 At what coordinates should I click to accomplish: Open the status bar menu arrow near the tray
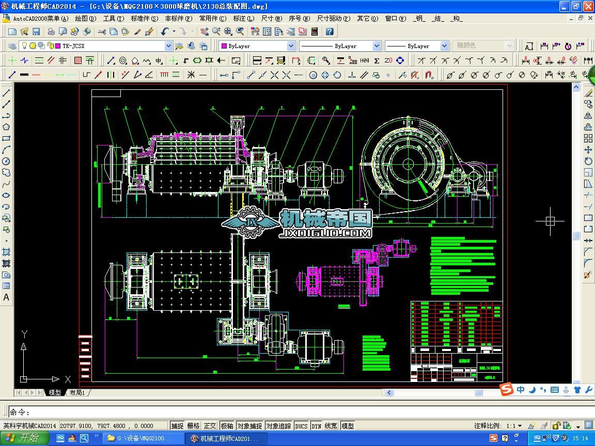578,426
